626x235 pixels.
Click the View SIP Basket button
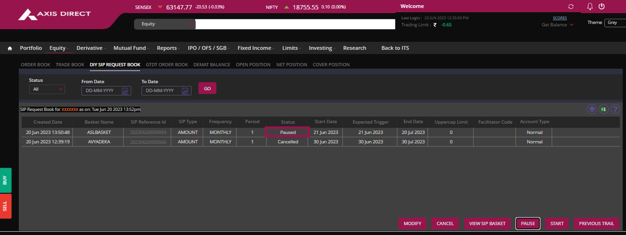coord(487,223)
